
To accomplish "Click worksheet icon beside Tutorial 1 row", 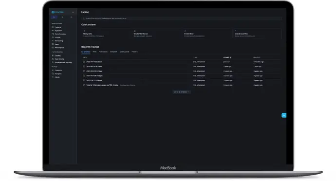I will click(84, 85).
